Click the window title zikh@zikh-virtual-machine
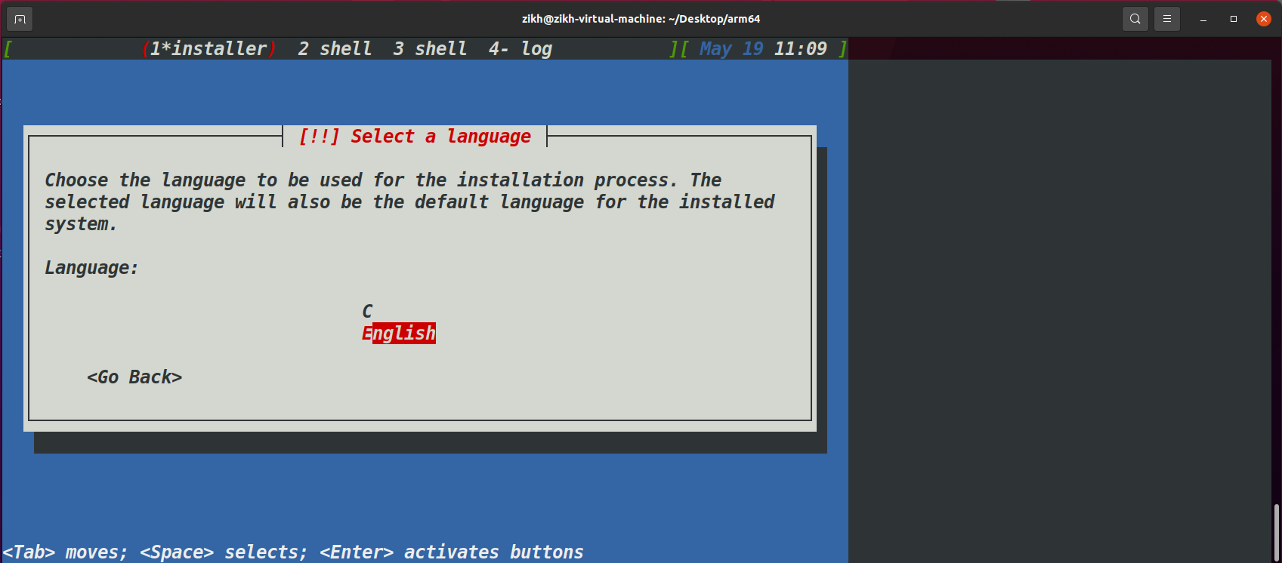The height and width of the screenshot is (563, 1282). pyautogui.click(x=641, y=19)
